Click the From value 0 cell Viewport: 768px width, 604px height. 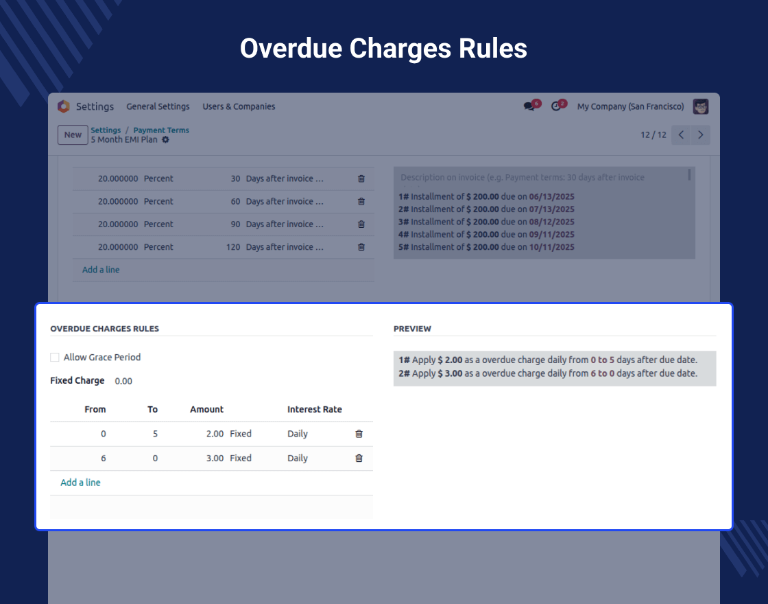point(104,434)
